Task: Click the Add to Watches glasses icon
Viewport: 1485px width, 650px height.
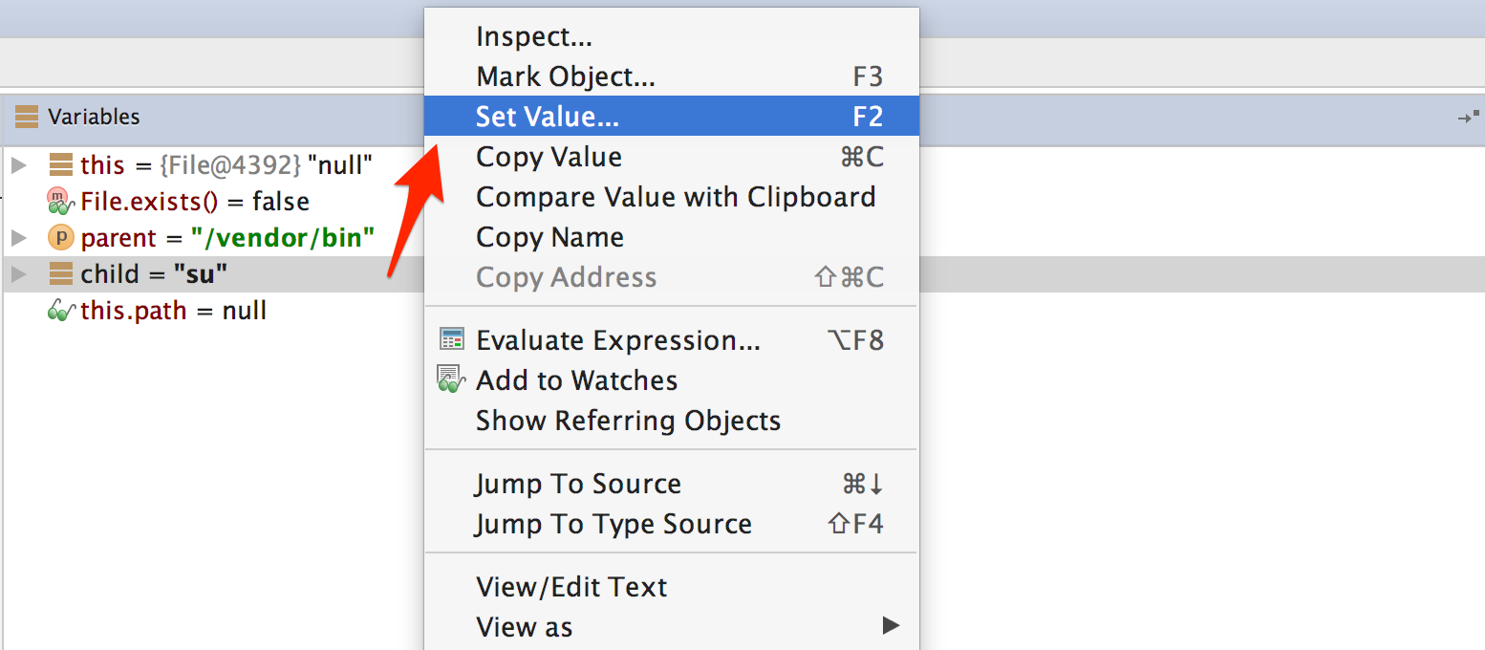Action: 450,379
